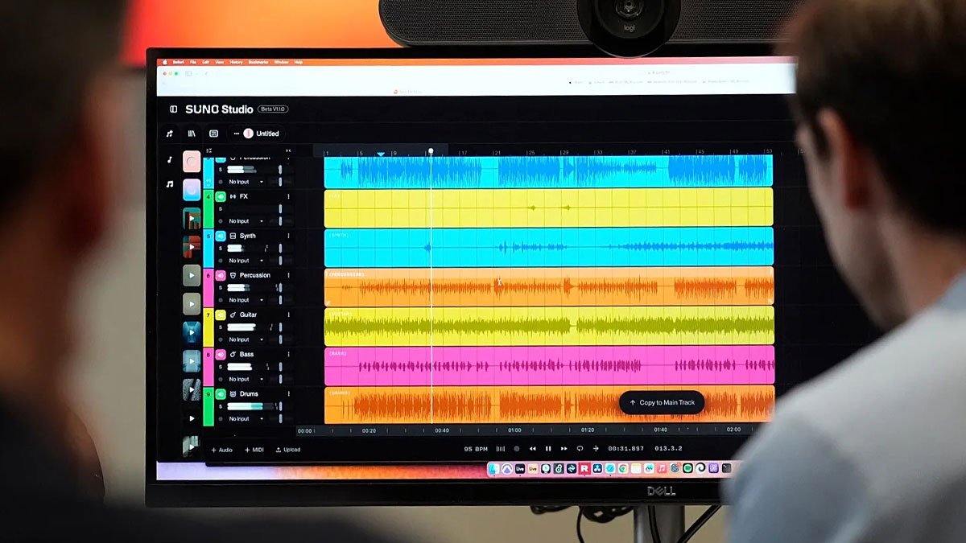This screenshot has width=966, height=543.
Task: Open FX track No Input dropdown
Action: [x=246, y=221]
